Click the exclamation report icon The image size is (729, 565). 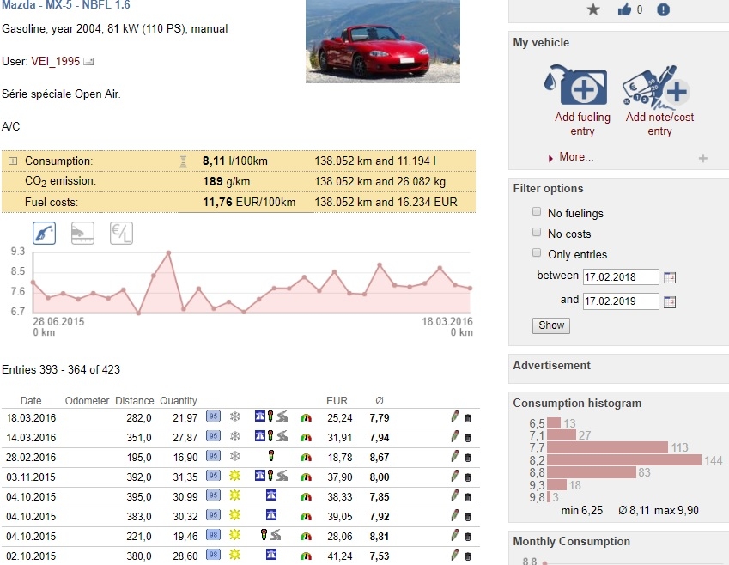[663, 9]
